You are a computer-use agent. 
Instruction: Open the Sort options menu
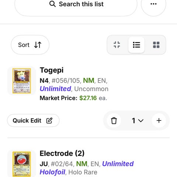click(x=30, y=45)
